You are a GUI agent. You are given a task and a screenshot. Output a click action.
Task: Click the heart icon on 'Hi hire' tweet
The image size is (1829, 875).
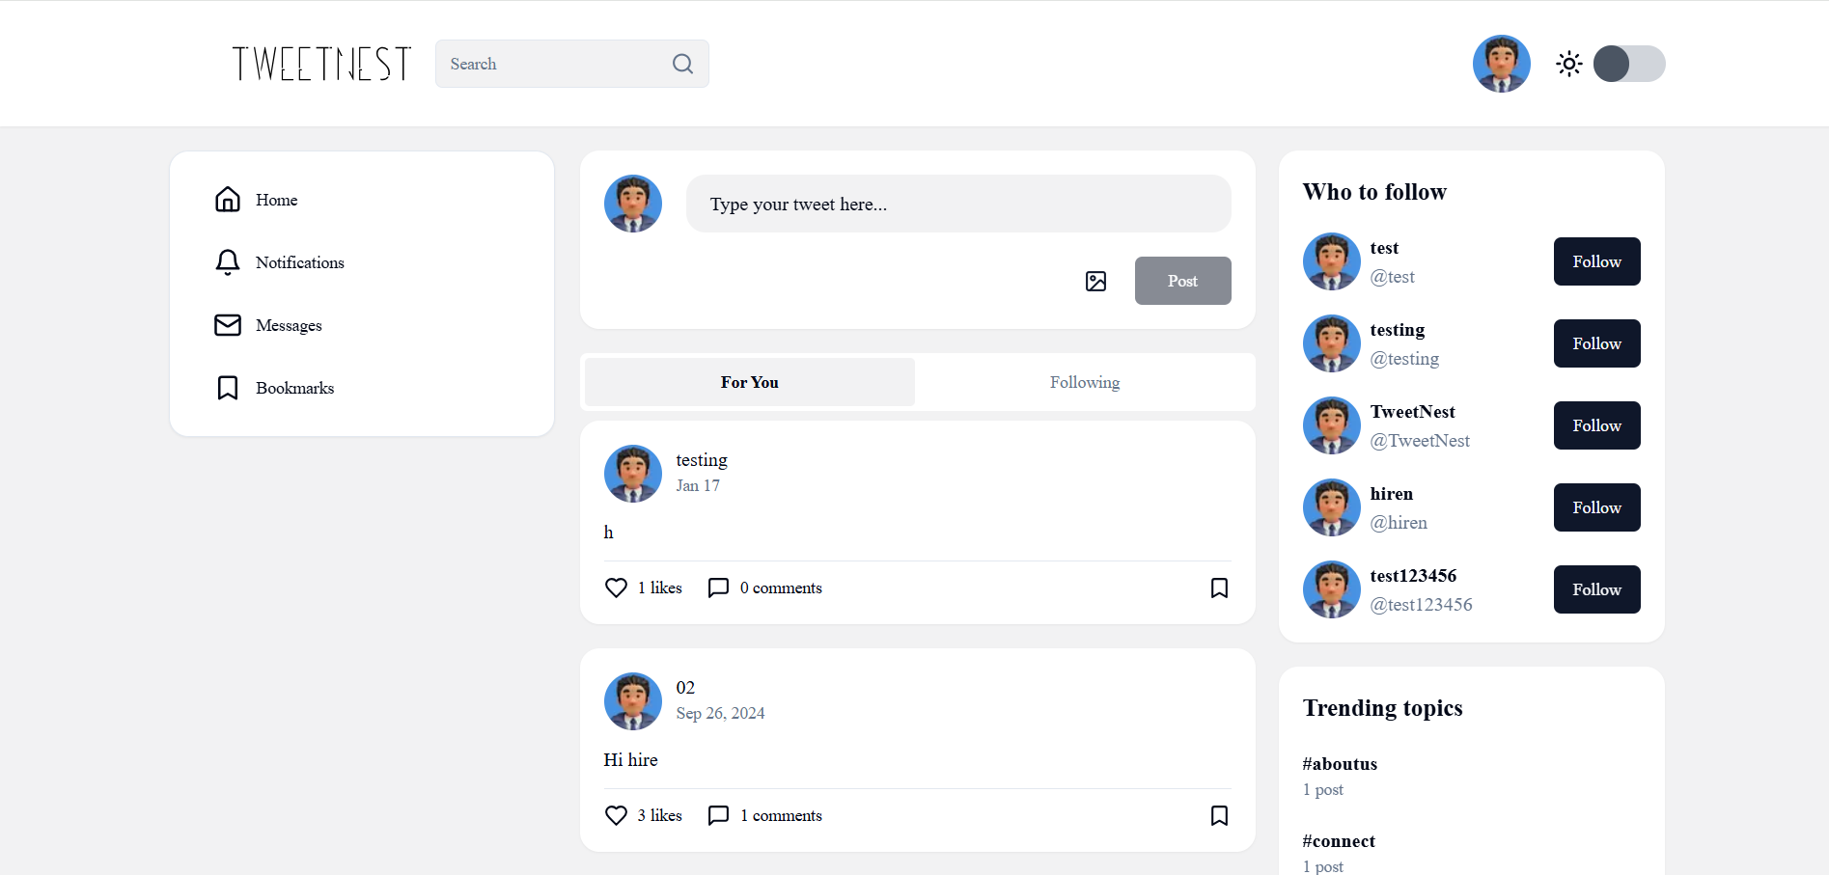(x=616, y=815)
